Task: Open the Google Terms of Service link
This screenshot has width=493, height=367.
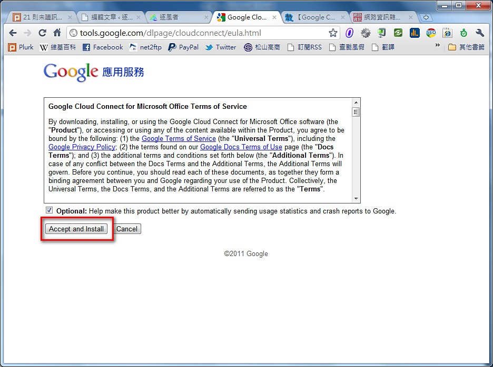Action: coord(179,138)
